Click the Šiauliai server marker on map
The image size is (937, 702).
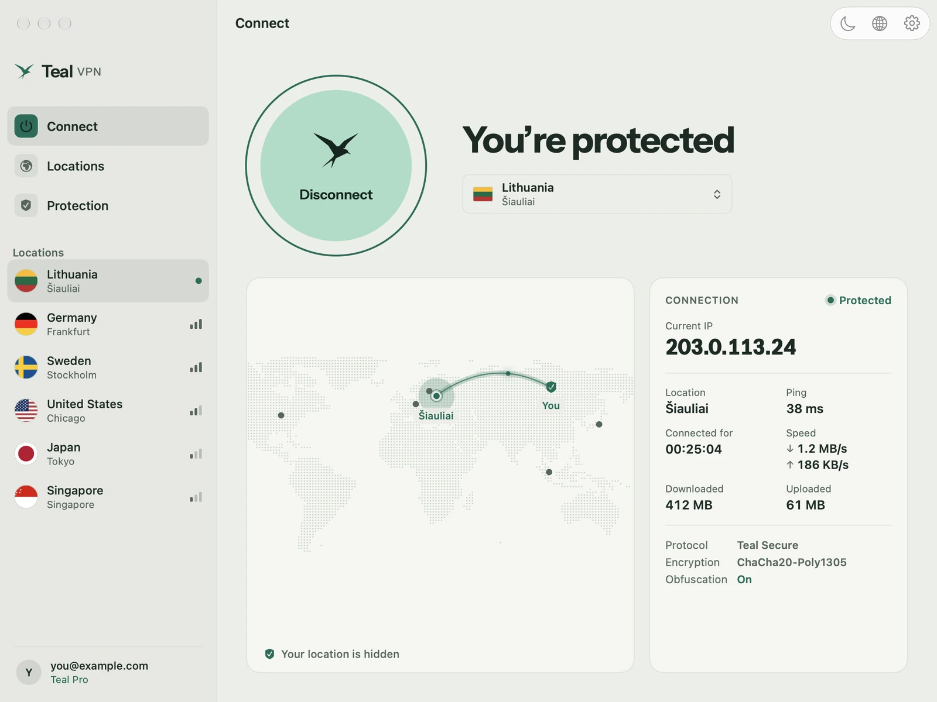click(x=436, y=396)
